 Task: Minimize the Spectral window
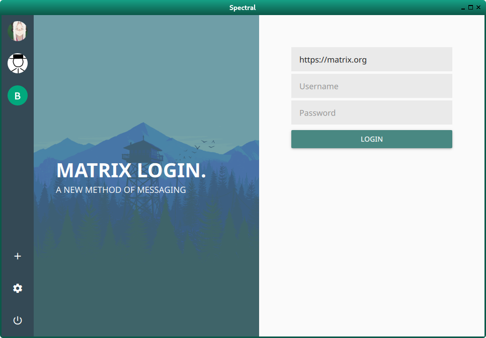pos(463,8)
